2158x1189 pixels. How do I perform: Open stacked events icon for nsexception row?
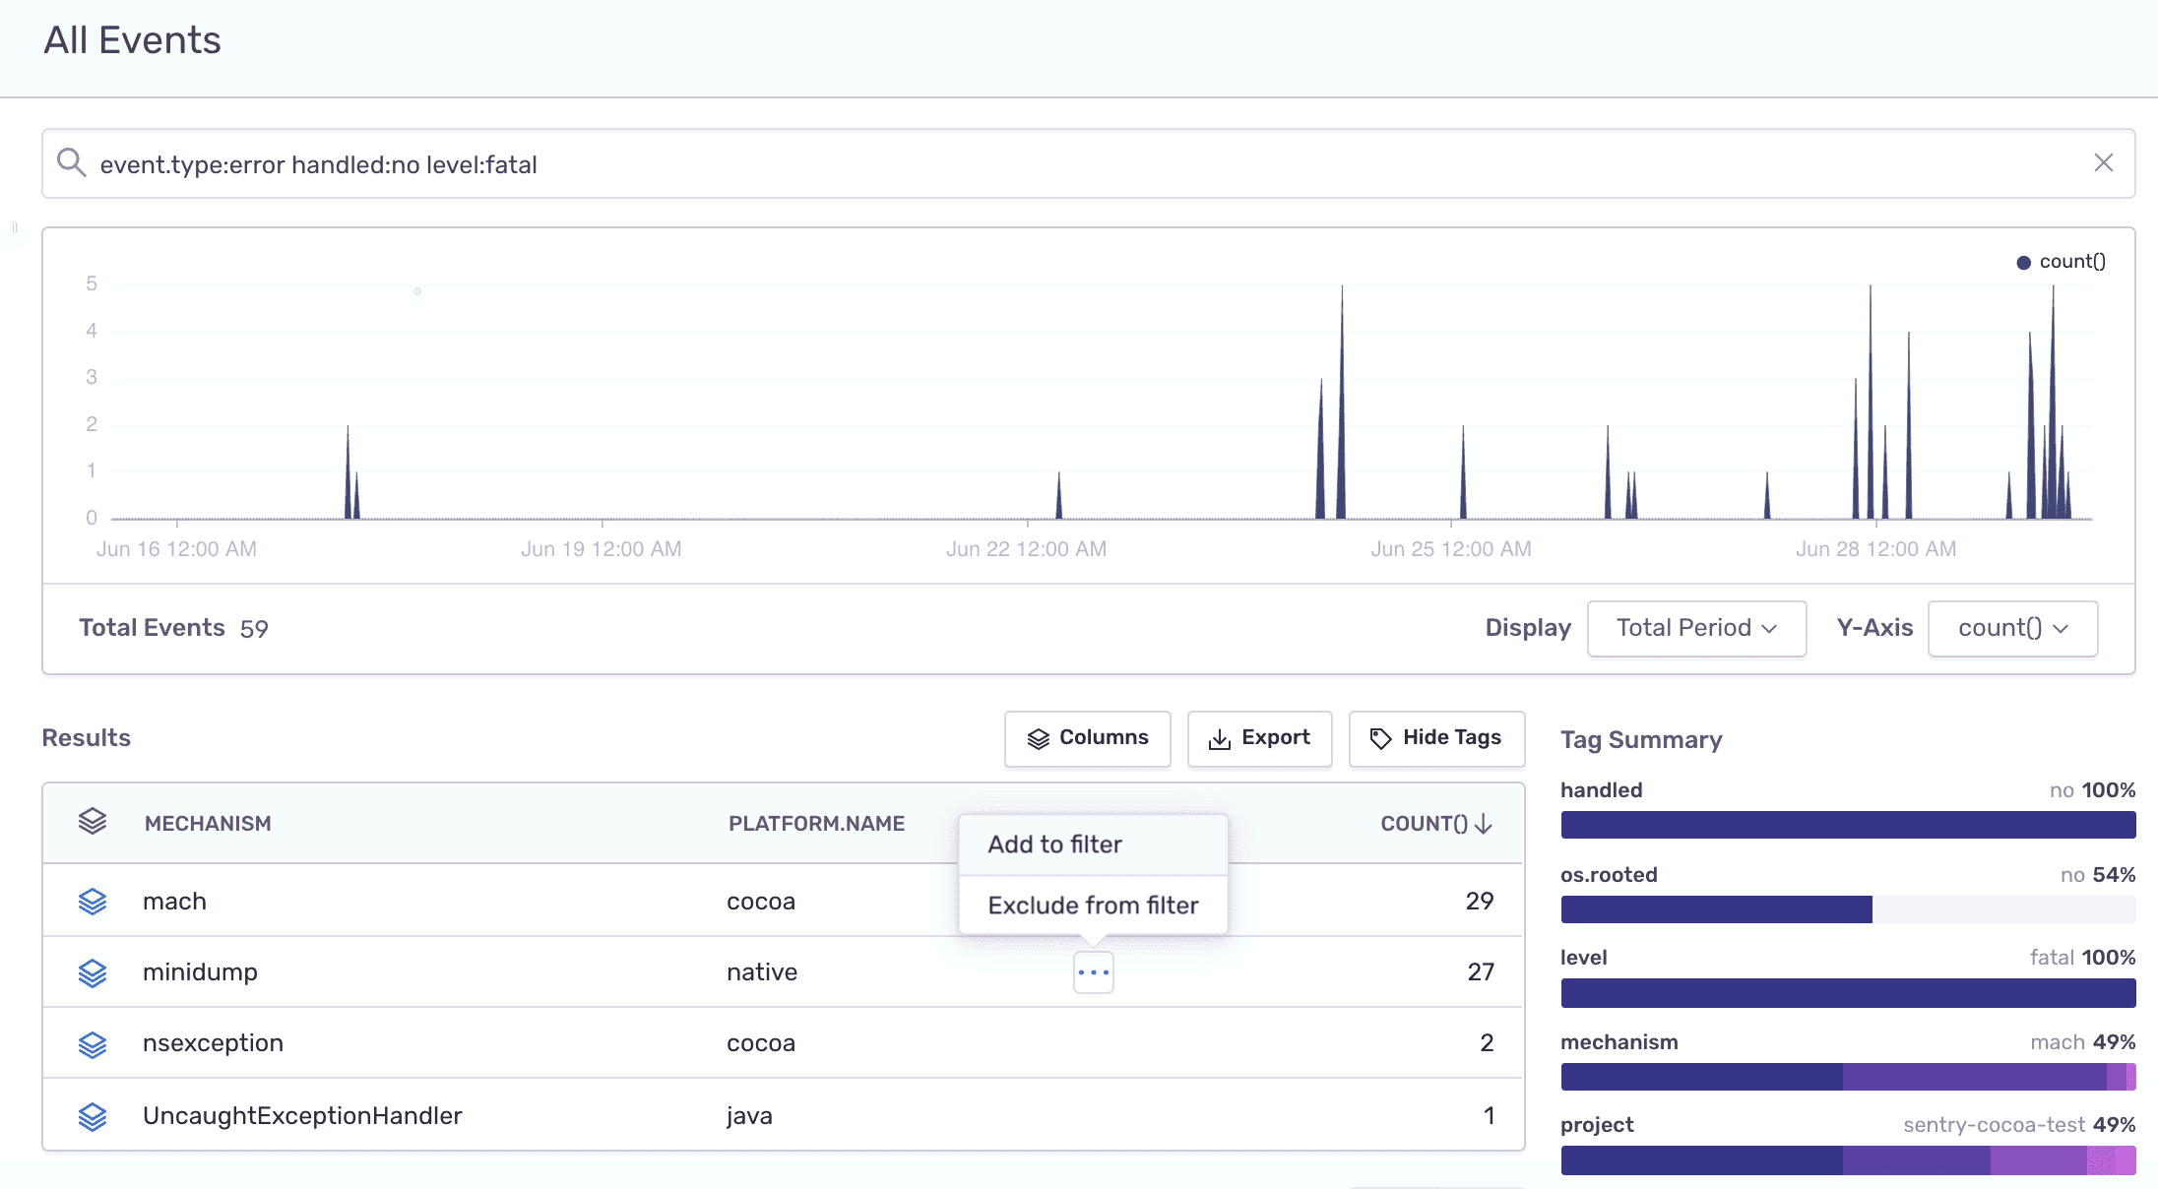click(x=93, y=1044)
